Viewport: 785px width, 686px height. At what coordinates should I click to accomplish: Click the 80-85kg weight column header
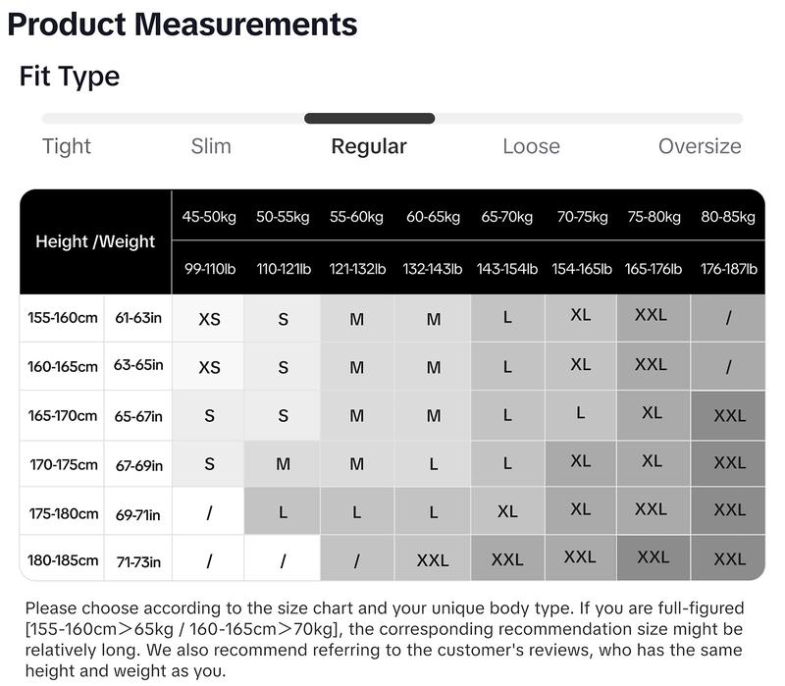coord(728,217)
